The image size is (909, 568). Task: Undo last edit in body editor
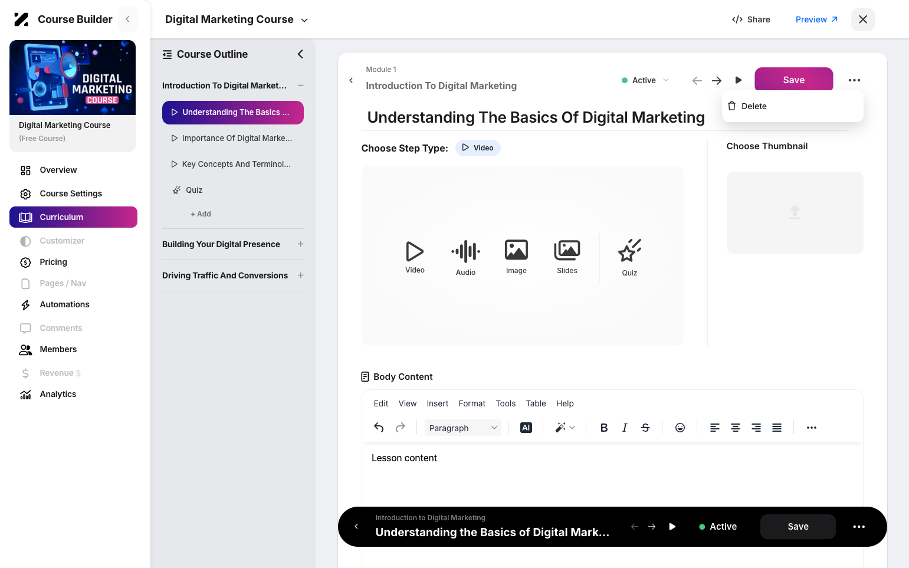(x=379, y=428)
